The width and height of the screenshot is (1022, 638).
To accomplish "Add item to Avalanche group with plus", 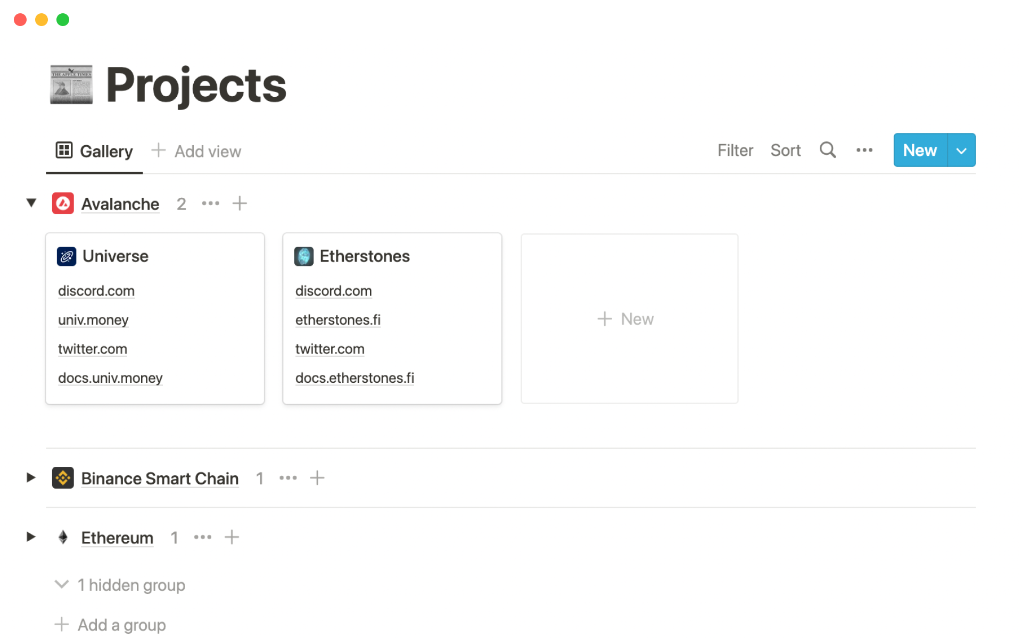I will [x=240, y=204].
